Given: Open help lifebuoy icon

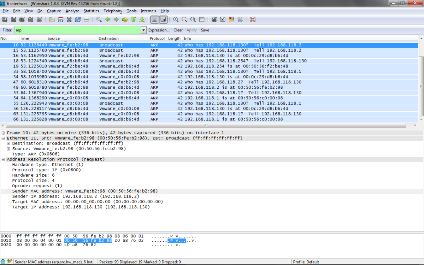Looking at the screenshot, I should coord(253,20).
